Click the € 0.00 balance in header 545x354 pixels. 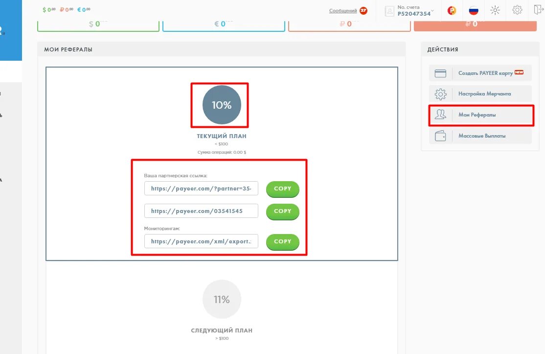click(84, 10)
